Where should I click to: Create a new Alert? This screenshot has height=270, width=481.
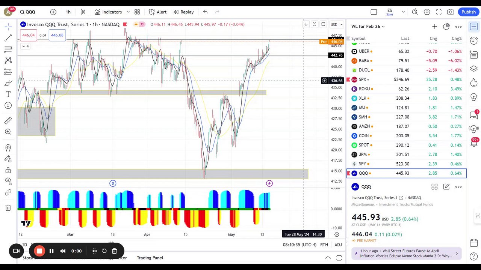click(157, 12)
